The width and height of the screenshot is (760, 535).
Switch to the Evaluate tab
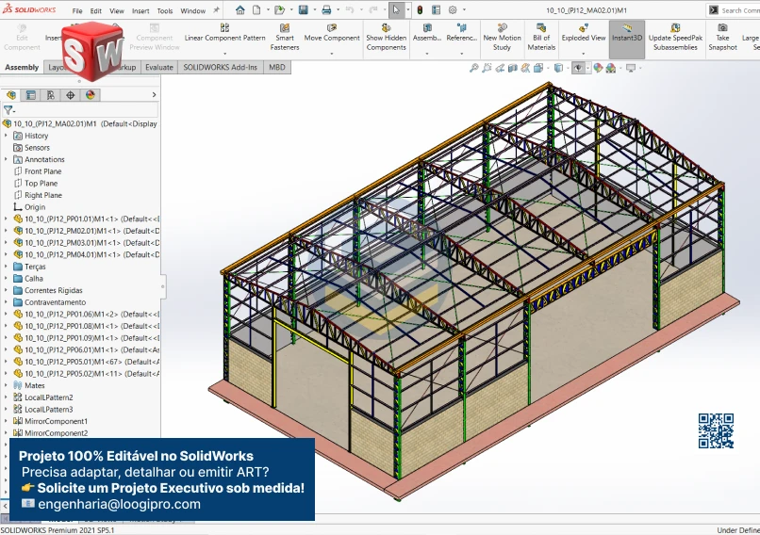(x=158, y=68)
